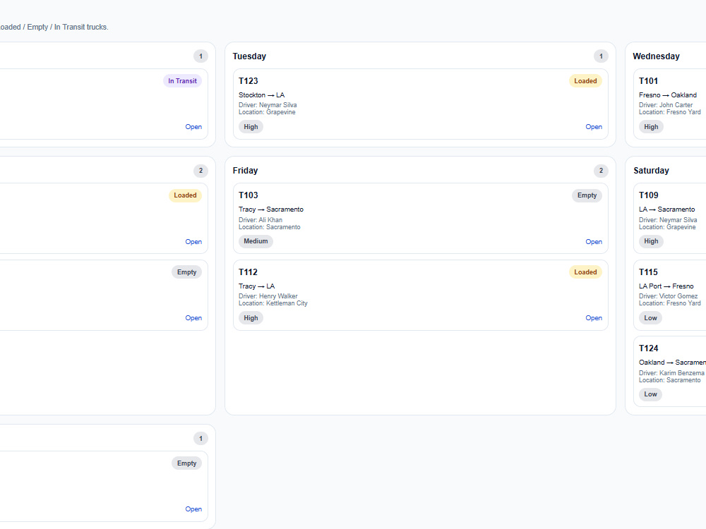The image size is (706, 529).
Task: Select the Wednesday column heading
Action: coord(656,56)
